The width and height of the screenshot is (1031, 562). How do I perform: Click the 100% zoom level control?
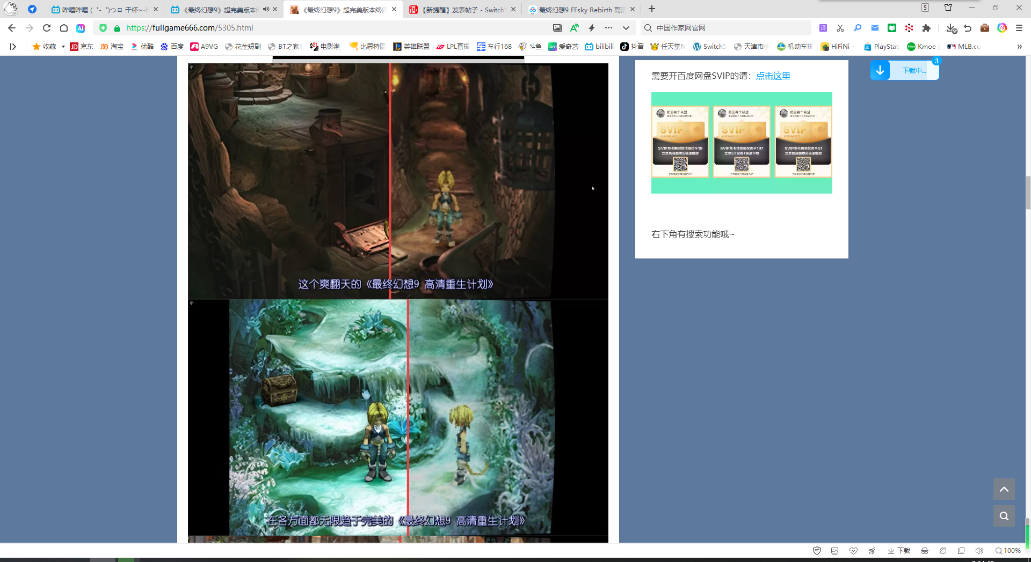tap(1008, 551)
